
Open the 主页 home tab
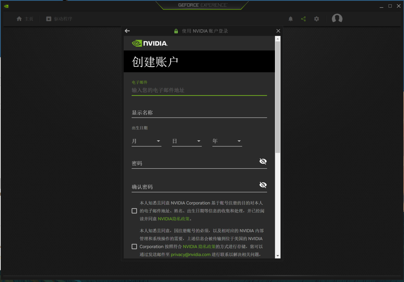25,19
